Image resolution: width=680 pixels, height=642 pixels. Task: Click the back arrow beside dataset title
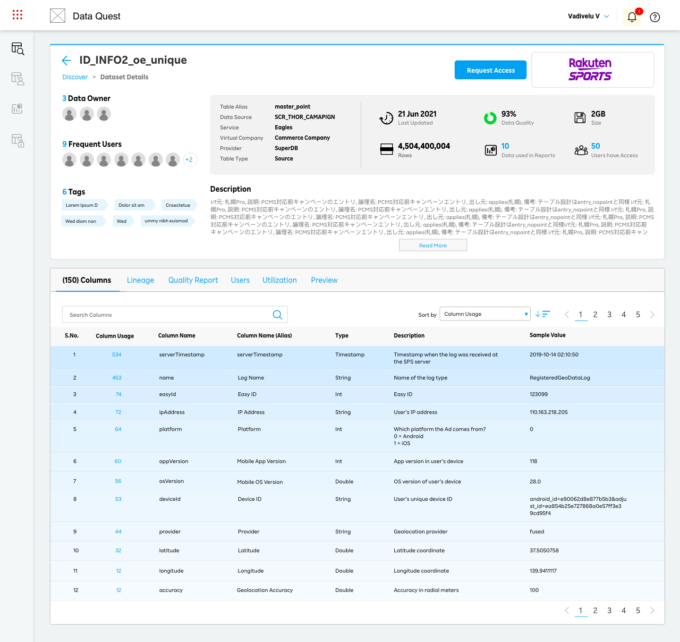(x=67, y=60)
